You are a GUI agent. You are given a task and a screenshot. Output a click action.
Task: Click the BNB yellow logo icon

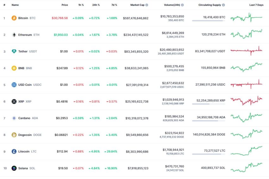pyautogui.click(x=14, y=68)
